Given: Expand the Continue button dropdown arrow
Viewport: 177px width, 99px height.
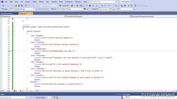Looking at the screenshot, I should coord(69,6).
